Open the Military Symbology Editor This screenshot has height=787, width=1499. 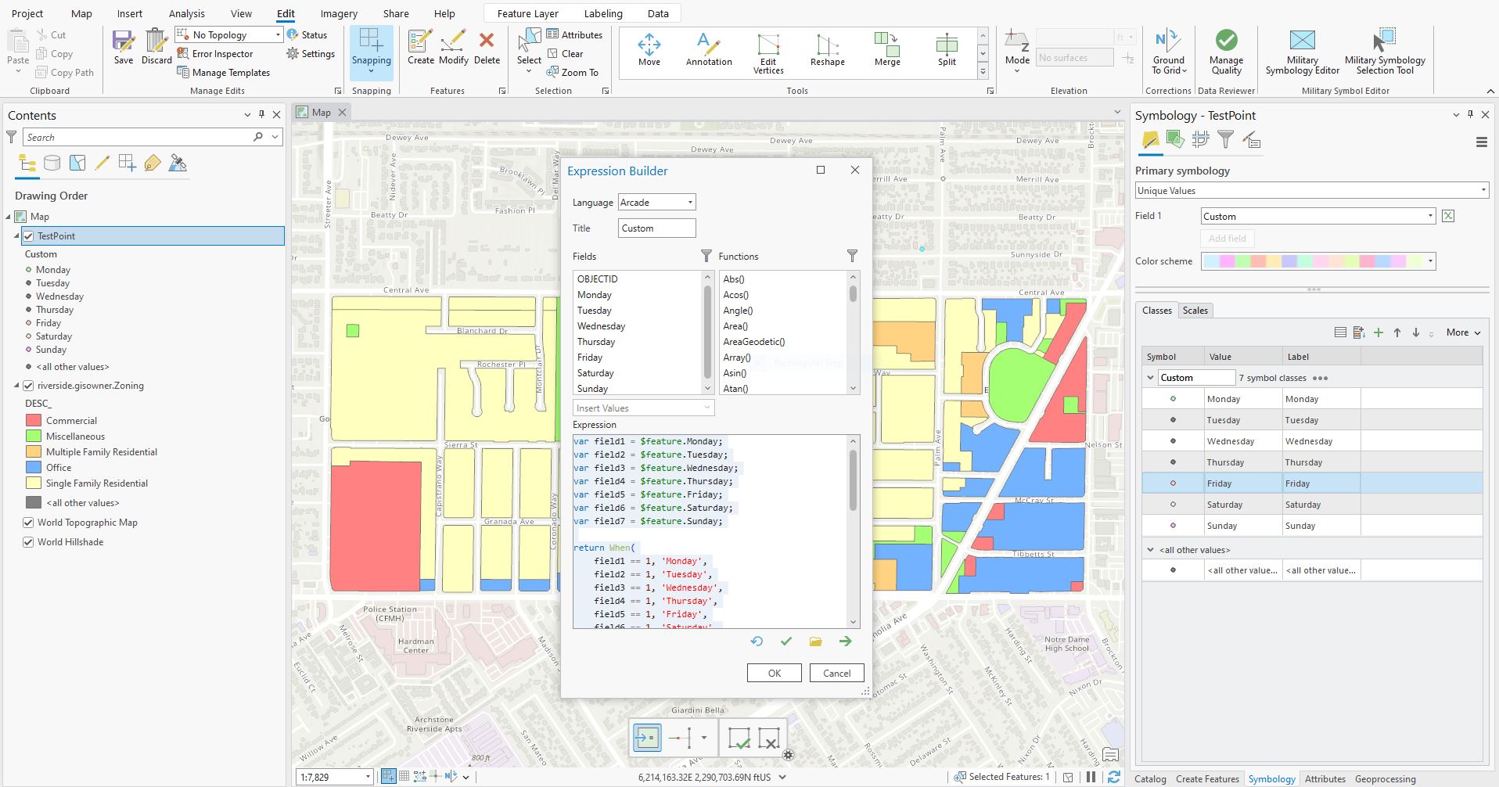1302,52
